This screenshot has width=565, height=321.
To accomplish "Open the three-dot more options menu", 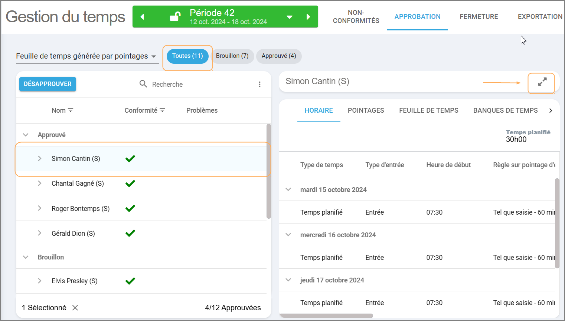I will point(259,85).
